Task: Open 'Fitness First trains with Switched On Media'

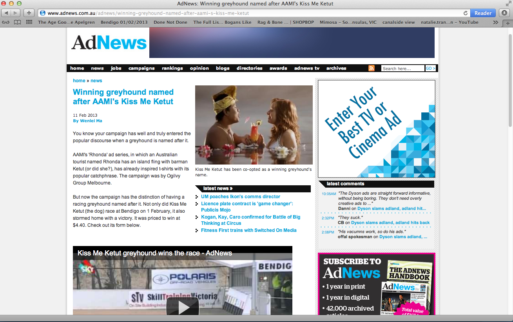Action: pyautogui.click(x=249, y=230)
